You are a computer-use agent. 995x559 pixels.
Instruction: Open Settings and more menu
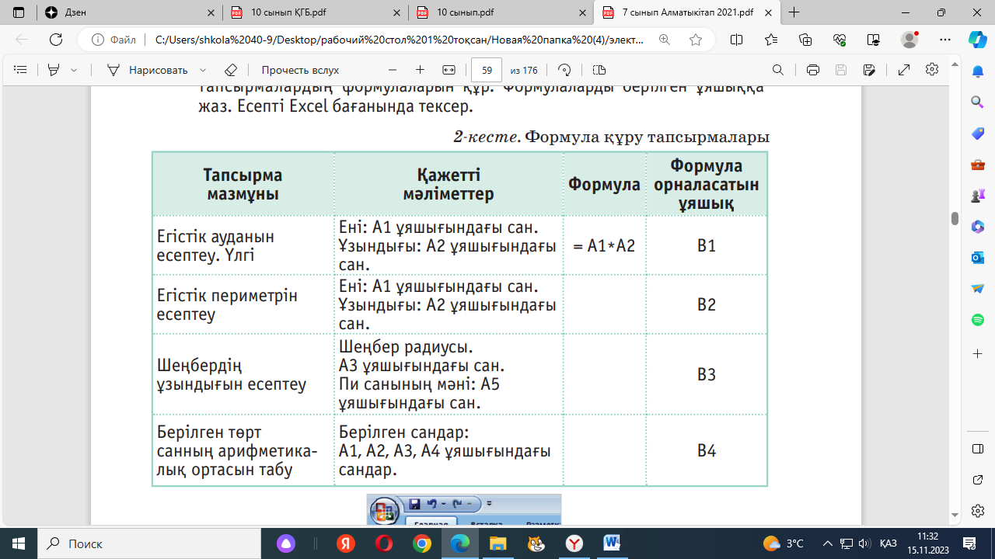[944, 40]
